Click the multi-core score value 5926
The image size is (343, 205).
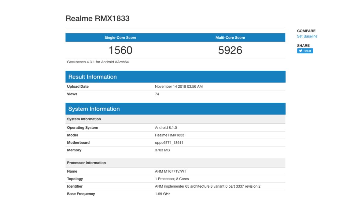point(230,50)
